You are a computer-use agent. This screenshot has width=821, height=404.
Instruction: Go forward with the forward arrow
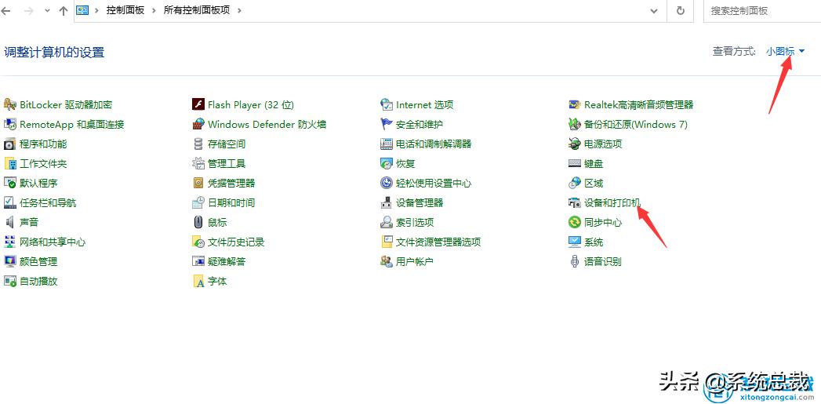click(28, 10)
